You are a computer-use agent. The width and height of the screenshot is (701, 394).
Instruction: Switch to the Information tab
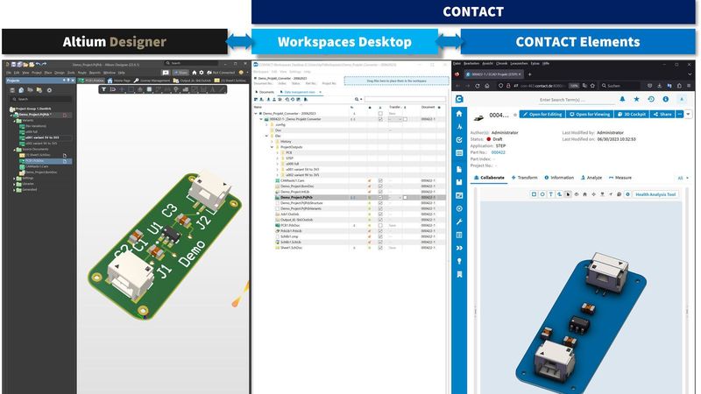[x=559, y=178]
